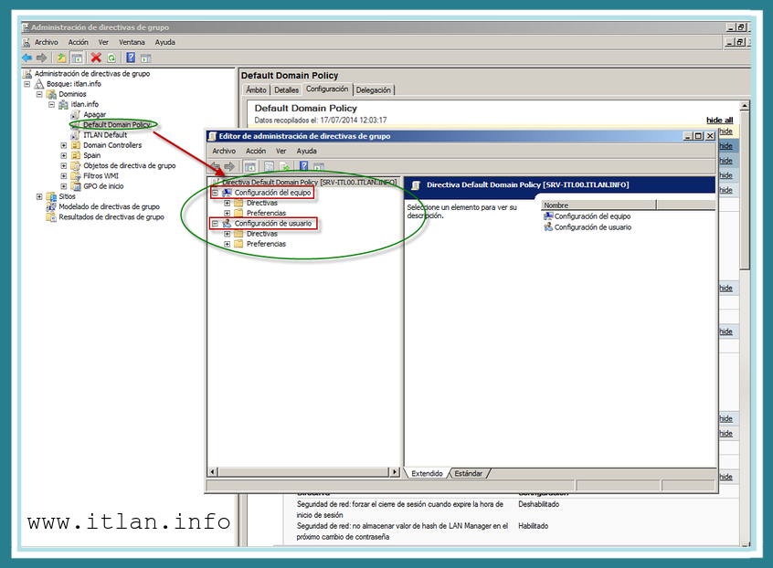
Task: Expand the Filtros WMI node
Action: (x=63, y=176)
